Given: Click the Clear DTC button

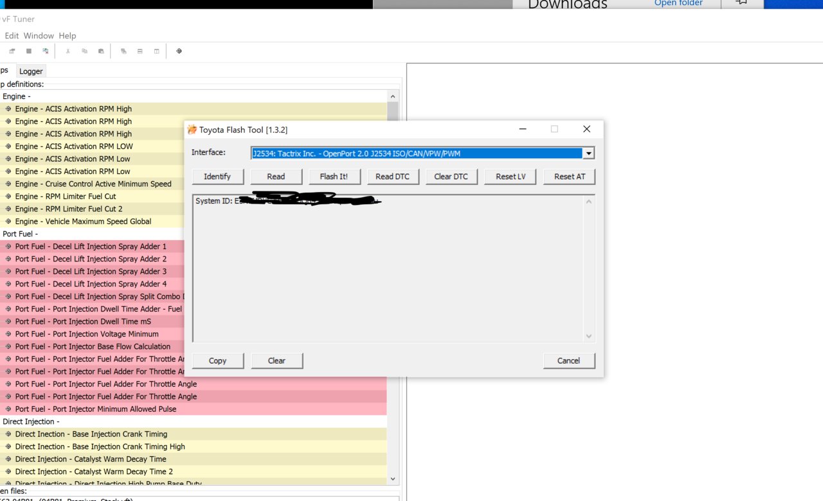Looking at the screenshot, I should [451, 177].
